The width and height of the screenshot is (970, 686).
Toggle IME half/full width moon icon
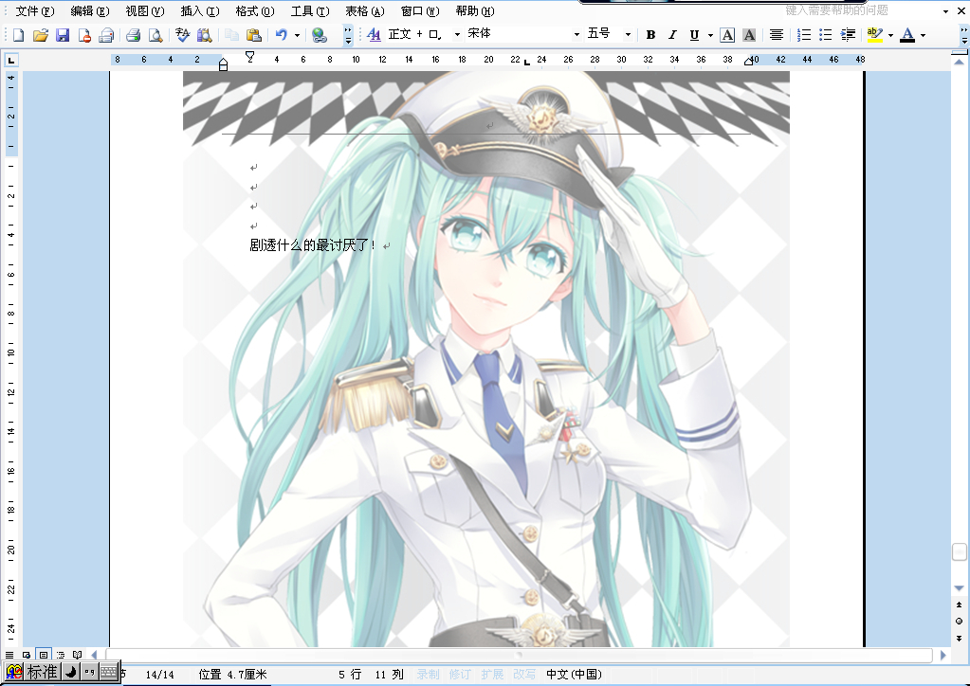[71, 672]
